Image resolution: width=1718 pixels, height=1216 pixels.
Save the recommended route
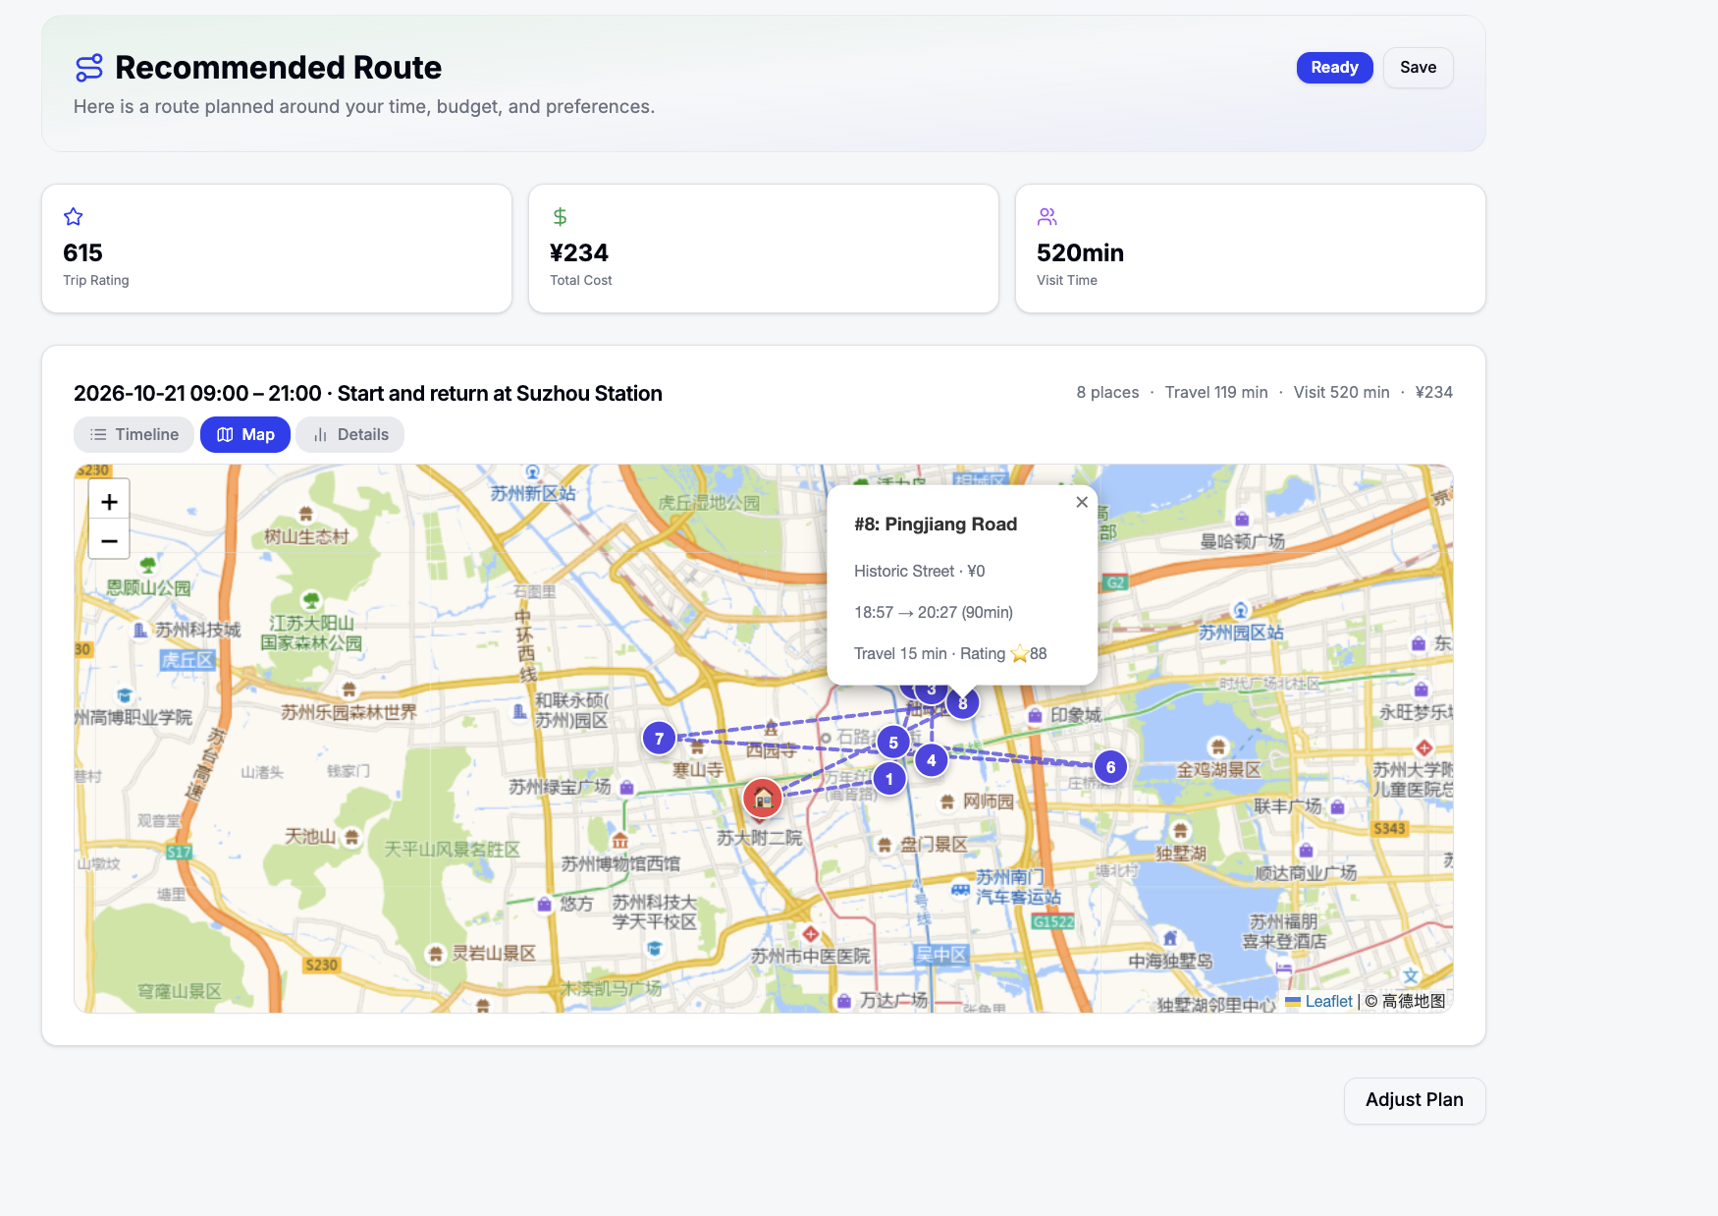click(x=1418, y=68)
